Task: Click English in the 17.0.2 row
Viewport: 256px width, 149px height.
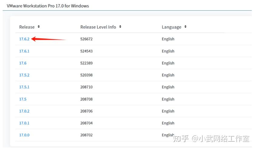Action: point(168,111)
